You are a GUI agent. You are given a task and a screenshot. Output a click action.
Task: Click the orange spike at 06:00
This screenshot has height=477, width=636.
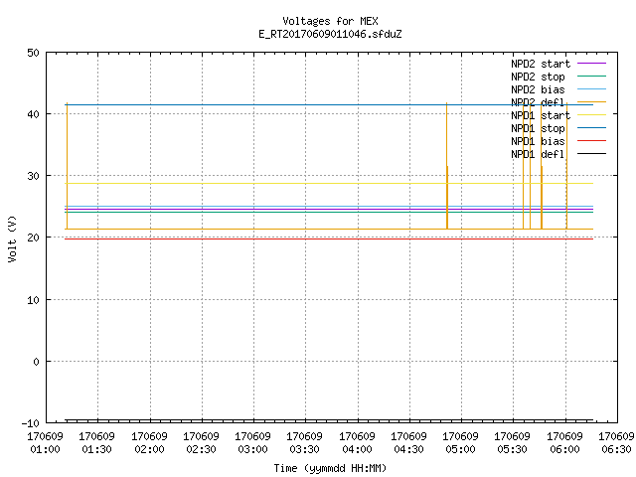(x=566, y=166)
